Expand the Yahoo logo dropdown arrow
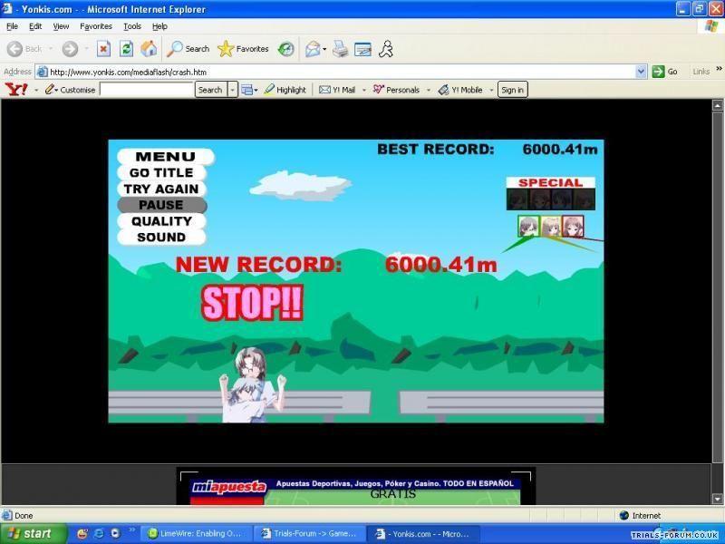725x544 pixels. point(36,90)
